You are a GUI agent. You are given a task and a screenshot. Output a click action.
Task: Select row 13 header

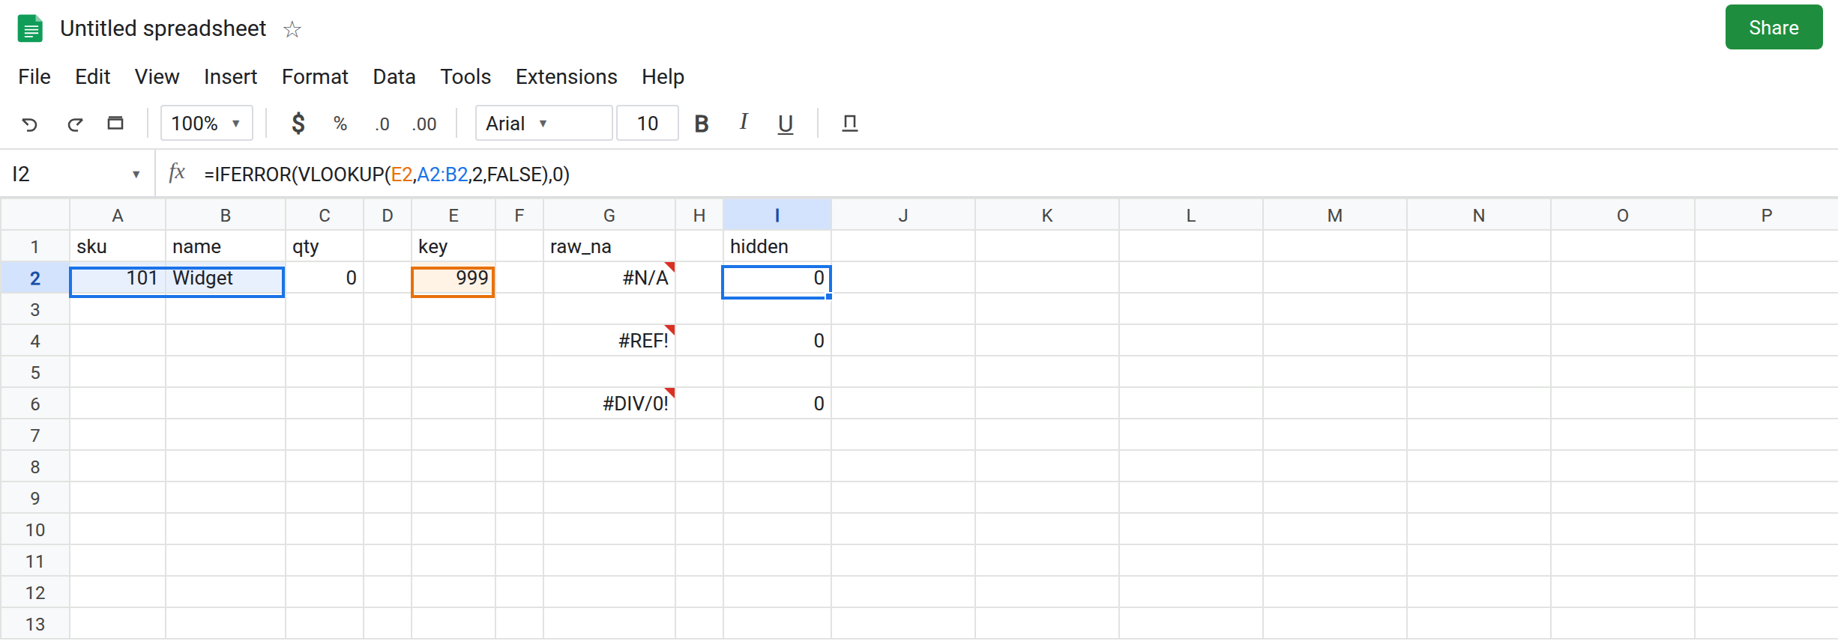35,624
